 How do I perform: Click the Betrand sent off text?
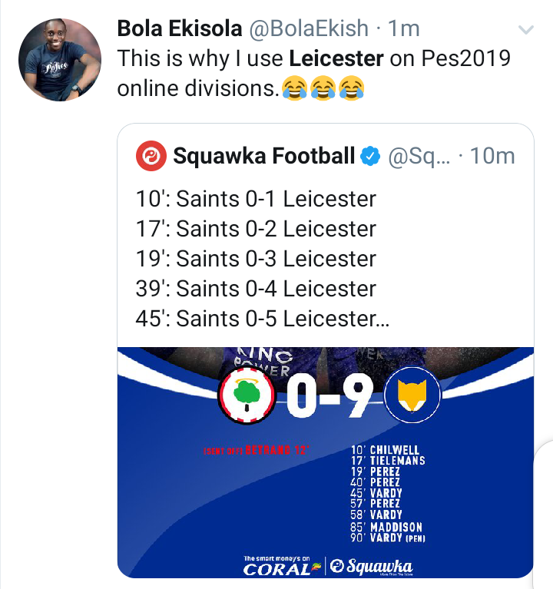click(x=255, y=451)
